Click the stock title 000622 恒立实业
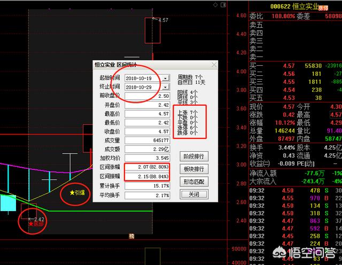Screen dimensions: 342x265 tap(294, 6)
